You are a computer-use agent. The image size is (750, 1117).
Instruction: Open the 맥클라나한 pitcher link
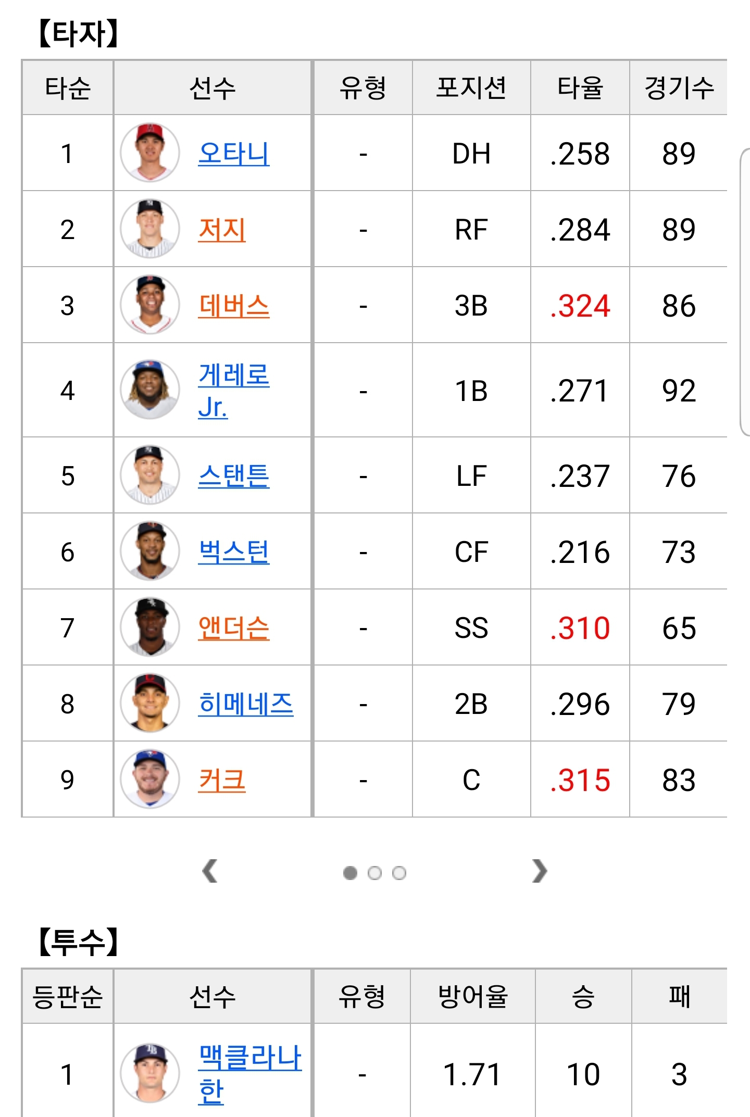pyautogui.click(x=250, y=1074)
